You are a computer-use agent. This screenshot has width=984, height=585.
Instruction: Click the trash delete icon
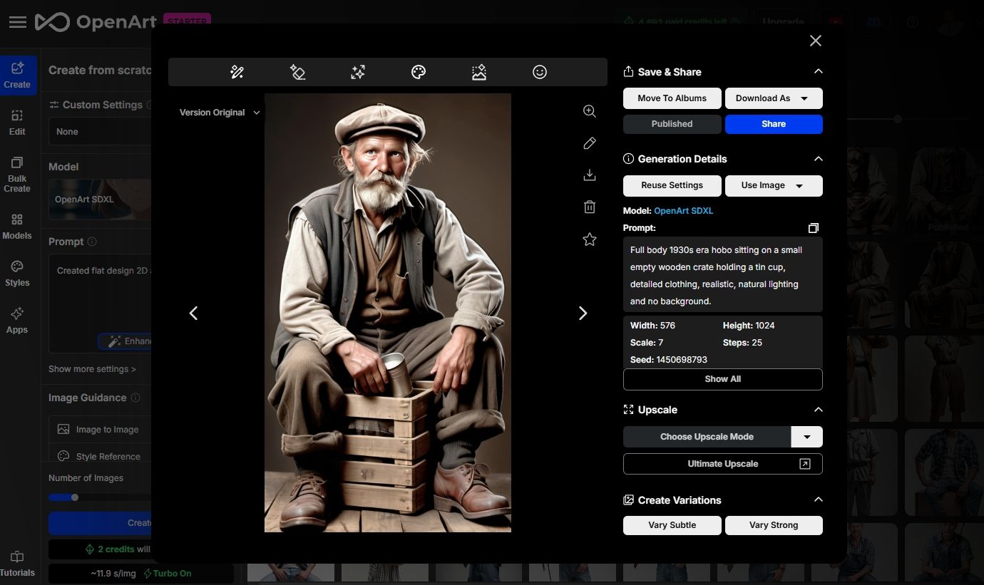[589, 207]
